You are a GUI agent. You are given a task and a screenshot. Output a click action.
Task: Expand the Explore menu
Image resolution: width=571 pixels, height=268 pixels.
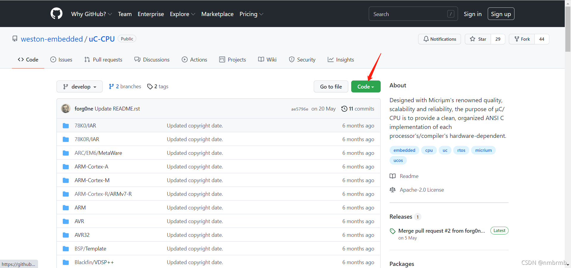pyautogui.click(x=183, y=14)
